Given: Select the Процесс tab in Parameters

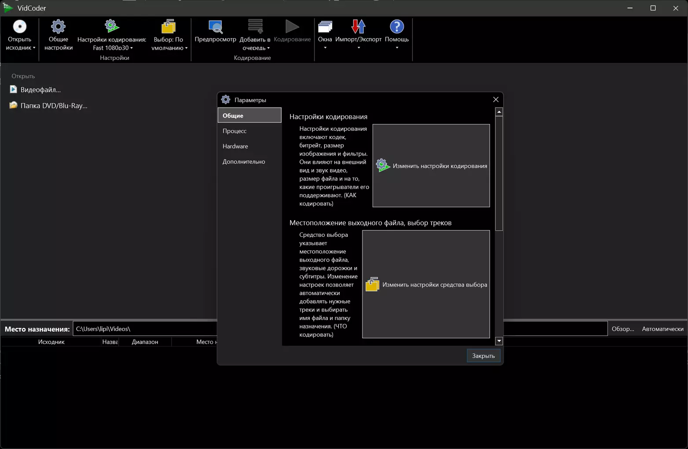Looking at the screenshot, I should click(x=234, y=131).
